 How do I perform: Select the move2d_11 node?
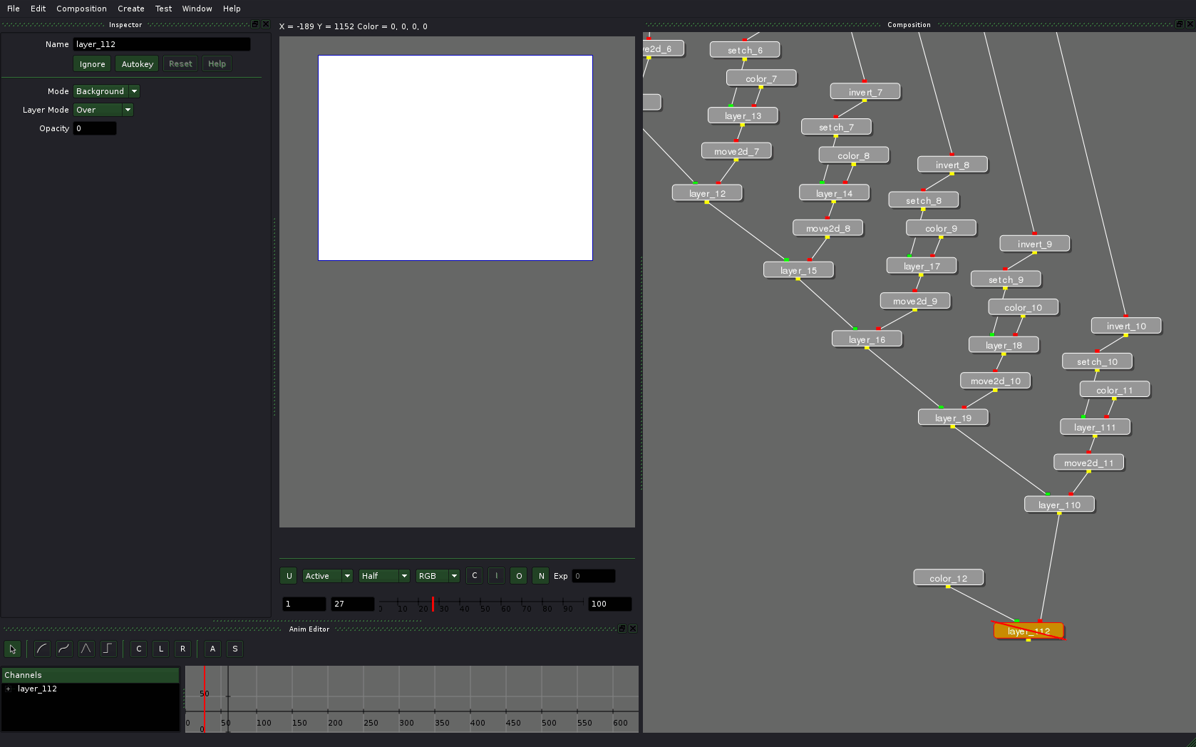coord(1088,463)
